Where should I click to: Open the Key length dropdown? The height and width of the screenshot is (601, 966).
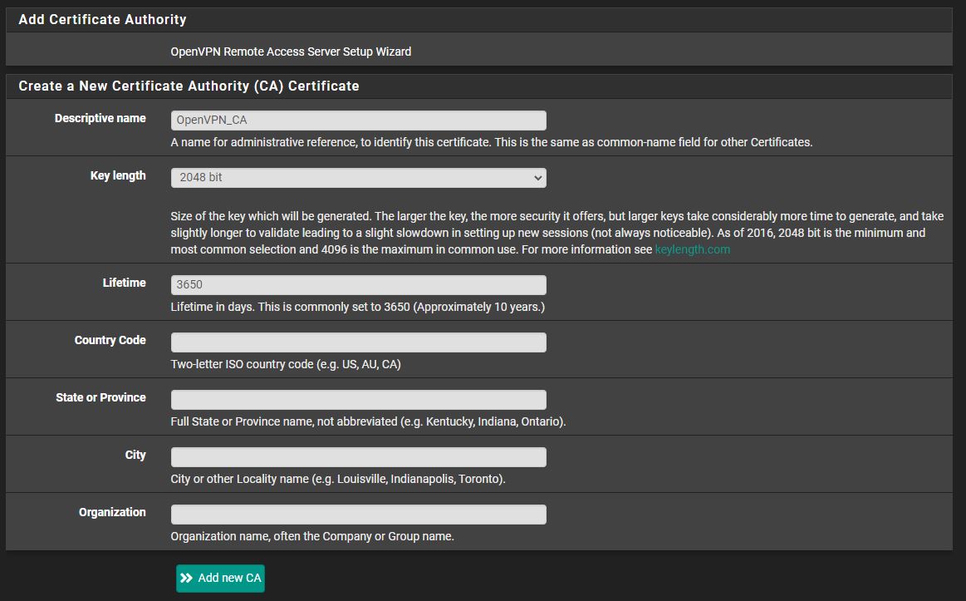pyautogui.click(x=358, y=178)
